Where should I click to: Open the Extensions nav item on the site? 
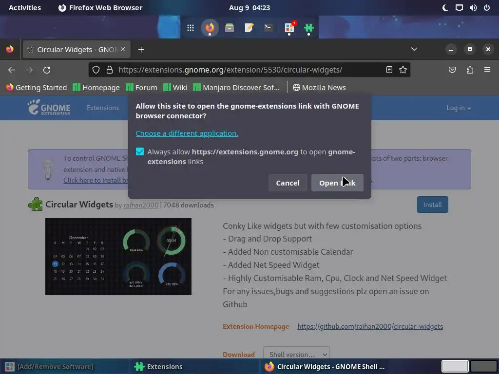click(x=102, y=108)
